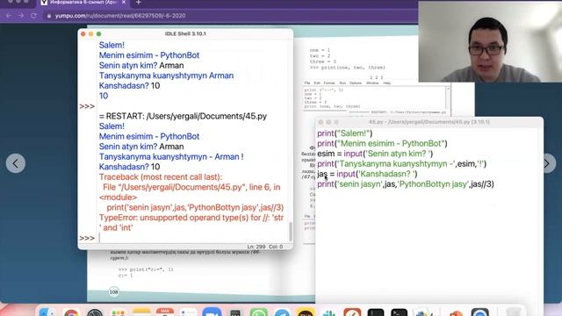Viewport: 562px width, 316px height.
Task: Click the IDLE Shell 3.10.1 title bar
Action: click(x=185, y=33)
